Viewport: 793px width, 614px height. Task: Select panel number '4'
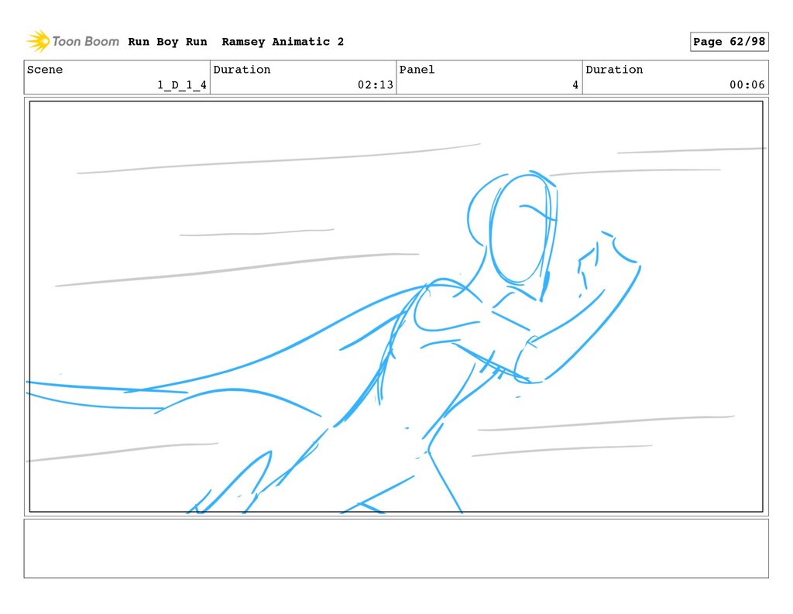click(575, 85)
